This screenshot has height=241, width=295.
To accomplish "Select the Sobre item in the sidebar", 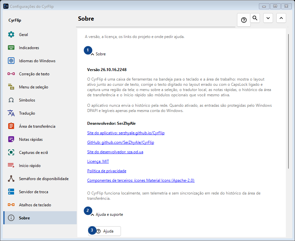I will tap(40, 218).
